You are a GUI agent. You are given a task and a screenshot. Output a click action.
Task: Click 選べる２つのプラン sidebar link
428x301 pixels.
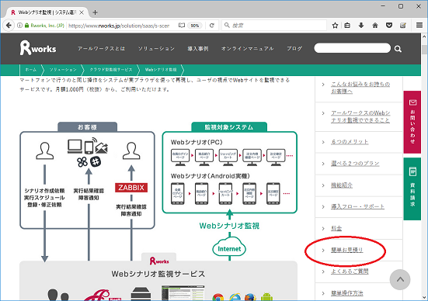(355, 164)
